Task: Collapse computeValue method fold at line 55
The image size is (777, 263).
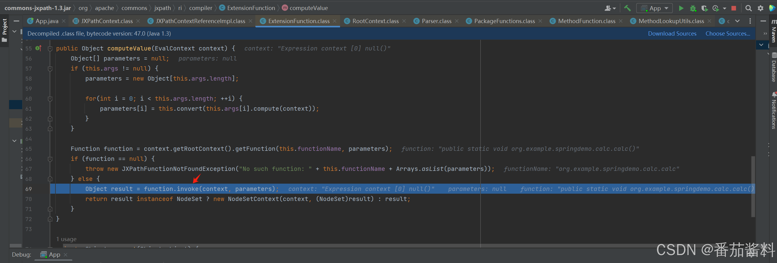Action: coord(50,48)
